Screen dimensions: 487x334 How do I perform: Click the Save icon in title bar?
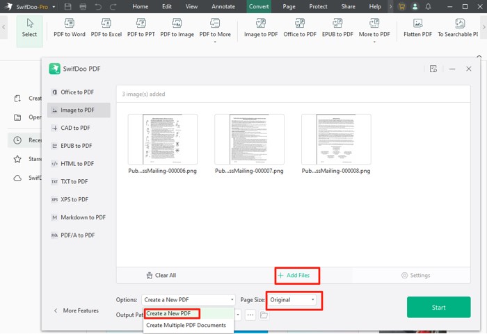67,6
